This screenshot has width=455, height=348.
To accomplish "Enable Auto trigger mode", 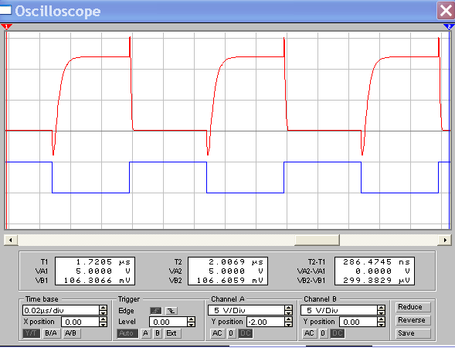I will [127, 333].
